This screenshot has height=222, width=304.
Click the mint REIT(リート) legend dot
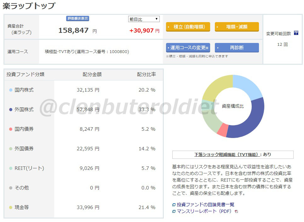(x=11, y=168)
